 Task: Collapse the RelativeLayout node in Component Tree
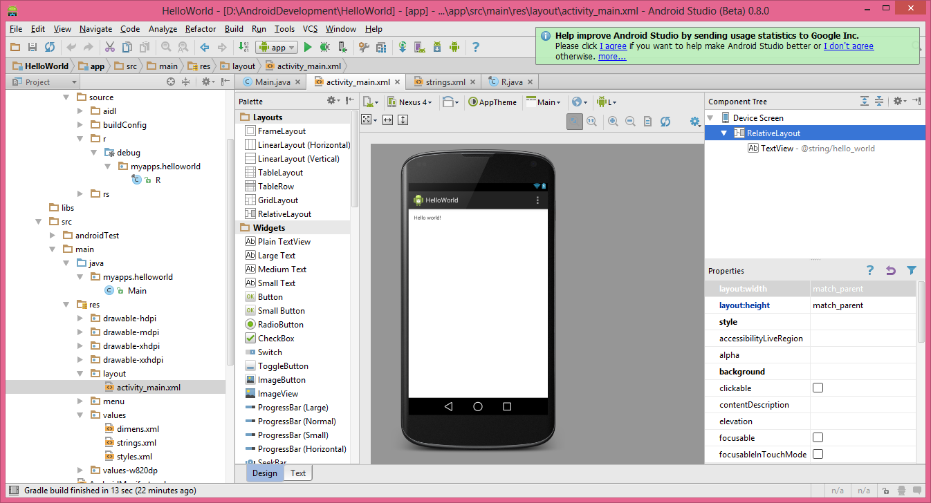(x=723, y=133)
